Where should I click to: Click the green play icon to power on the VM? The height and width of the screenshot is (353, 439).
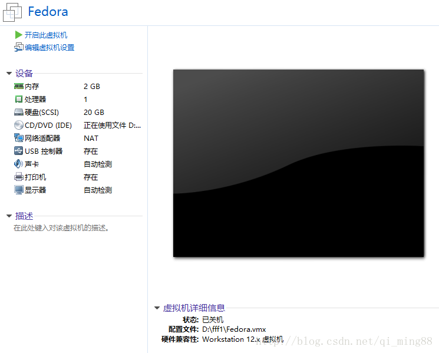18,35
